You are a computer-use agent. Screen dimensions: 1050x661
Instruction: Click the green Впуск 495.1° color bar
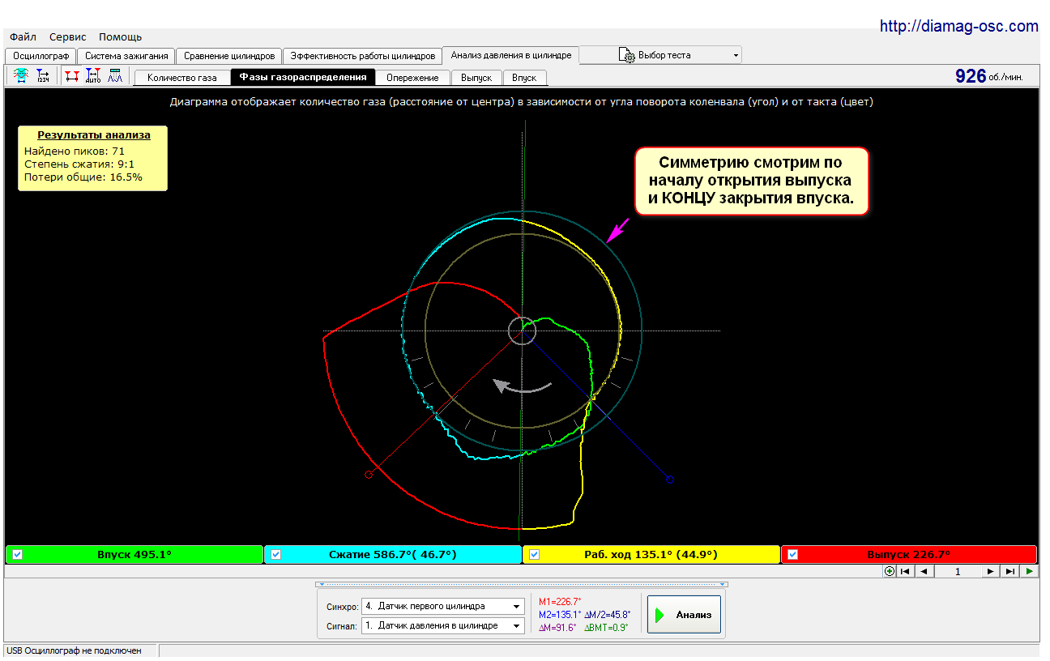pyautogui.click(x=134, y=555)
